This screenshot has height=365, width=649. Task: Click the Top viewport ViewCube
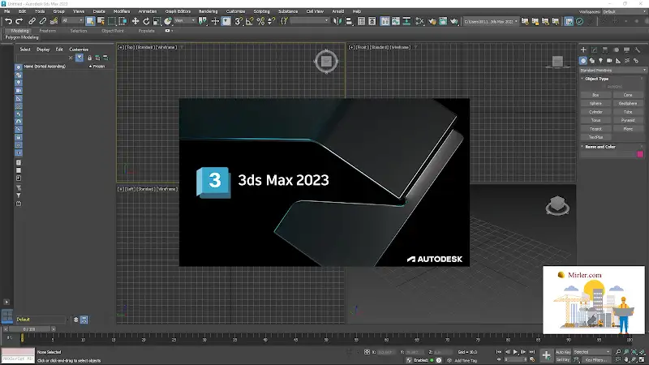point(326,62)
